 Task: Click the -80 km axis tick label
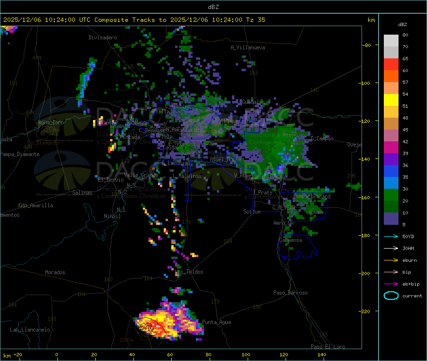366,45
